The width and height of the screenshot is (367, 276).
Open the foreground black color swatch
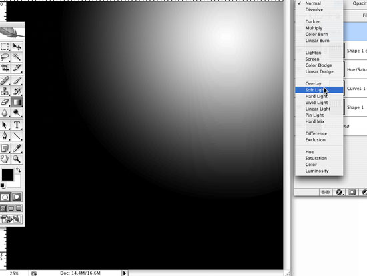(x=7, y=175)
